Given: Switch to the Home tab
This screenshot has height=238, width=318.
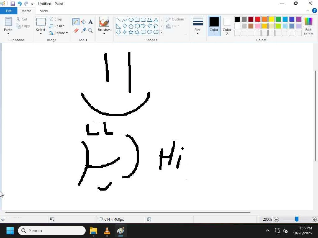Looking at the screenshot, I should 26,11.
